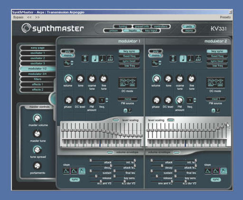Open the DC mode routing diagram in modulator 2
Image resolution: width=243 pixels, height=200 pixels.
point(215,82)
